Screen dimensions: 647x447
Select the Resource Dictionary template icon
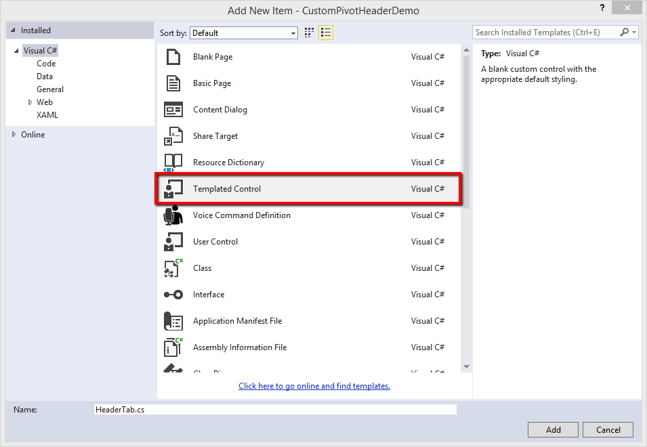point(173,163)
